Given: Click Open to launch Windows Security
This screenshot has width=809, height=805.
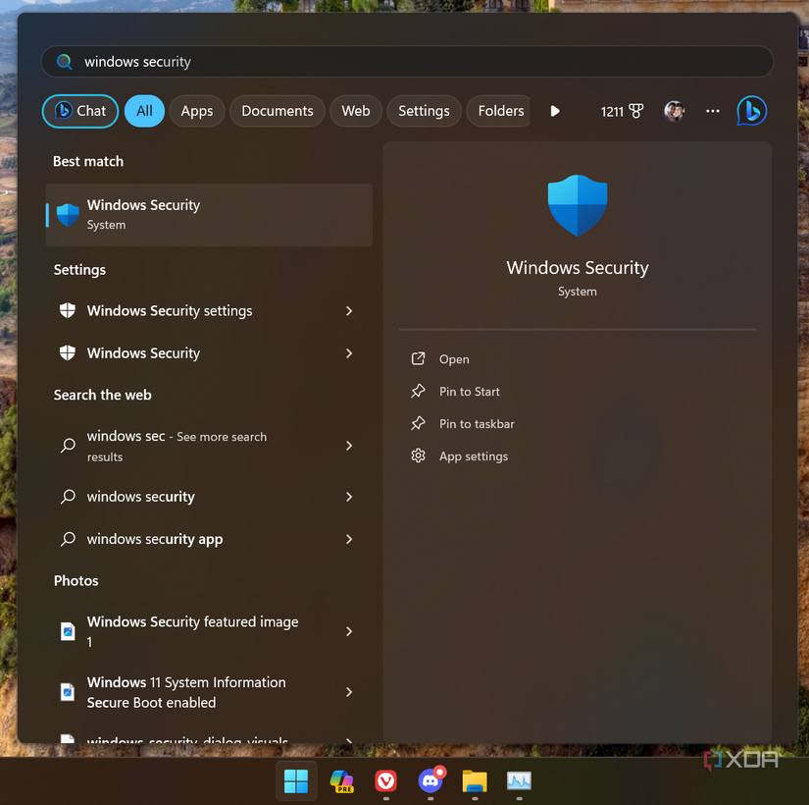Looking at the screenshot, I should pos(454,359).
